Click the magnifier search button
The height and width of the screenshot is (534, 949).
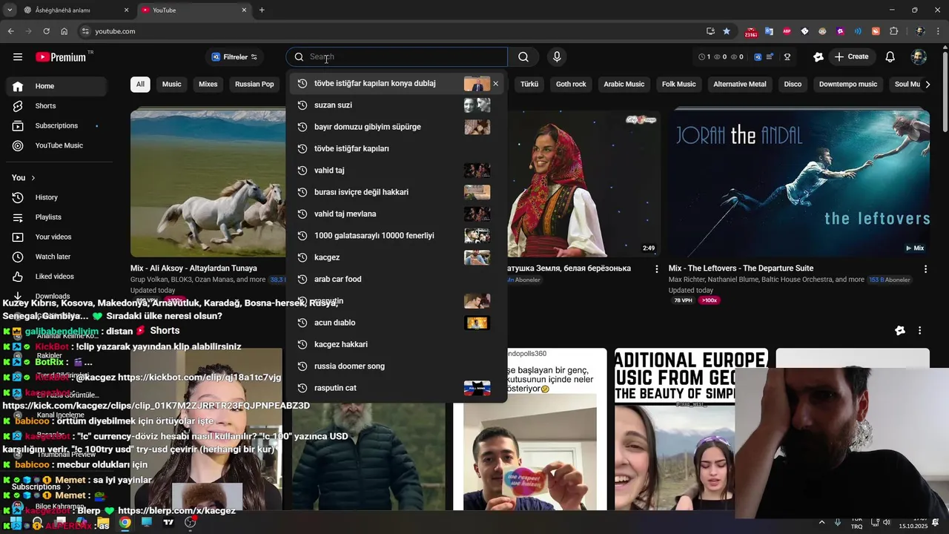pyautogui.click(x=523, y=57)
